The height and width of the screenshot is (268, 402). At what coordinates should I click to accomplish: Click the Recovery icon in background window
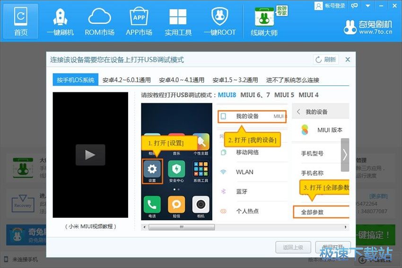click(x=23, y=204)
